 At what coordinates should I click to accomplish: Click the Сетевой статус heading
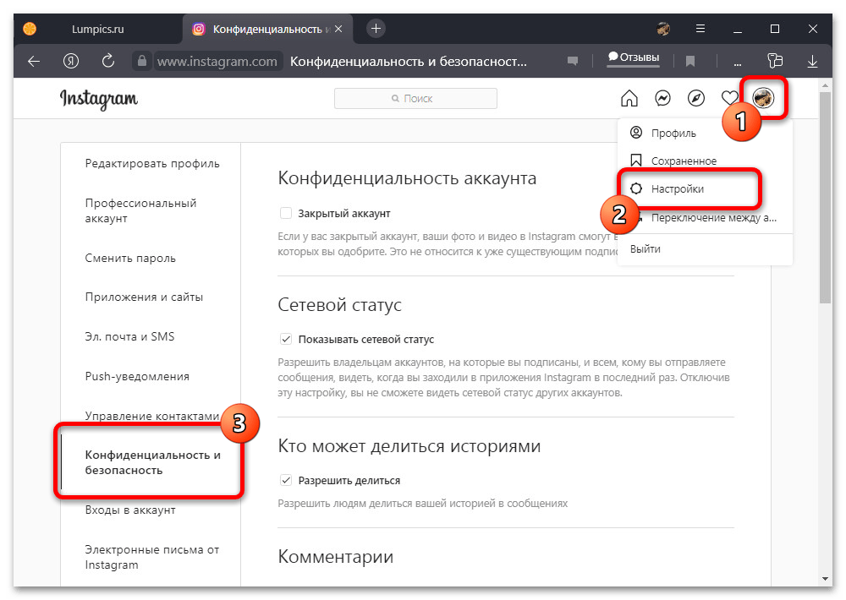339,305
